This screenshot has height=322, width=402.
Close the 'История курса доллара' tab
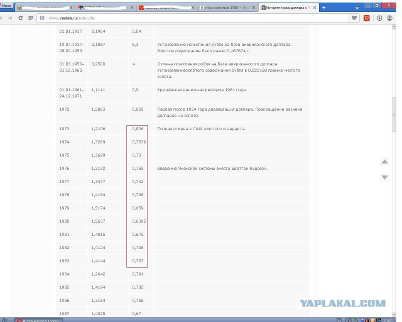[x=315, y=8]
